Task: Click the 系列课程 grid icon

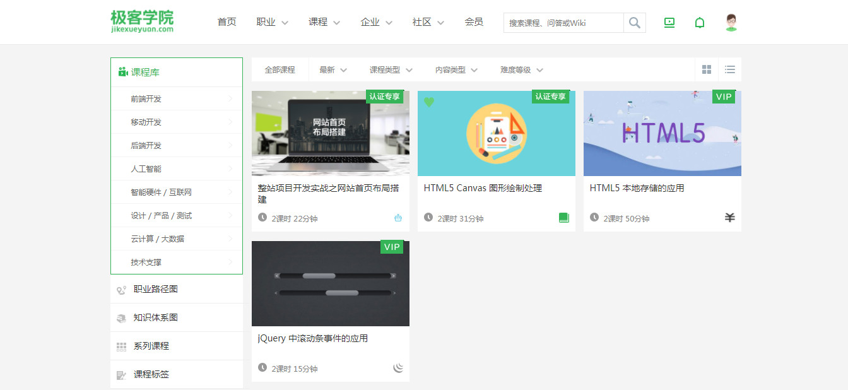Action: 122,346
